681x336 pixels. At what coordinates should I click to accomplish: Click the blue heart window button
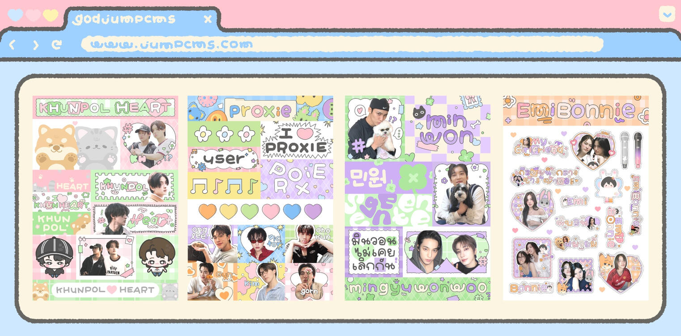(x=15, y=15)
